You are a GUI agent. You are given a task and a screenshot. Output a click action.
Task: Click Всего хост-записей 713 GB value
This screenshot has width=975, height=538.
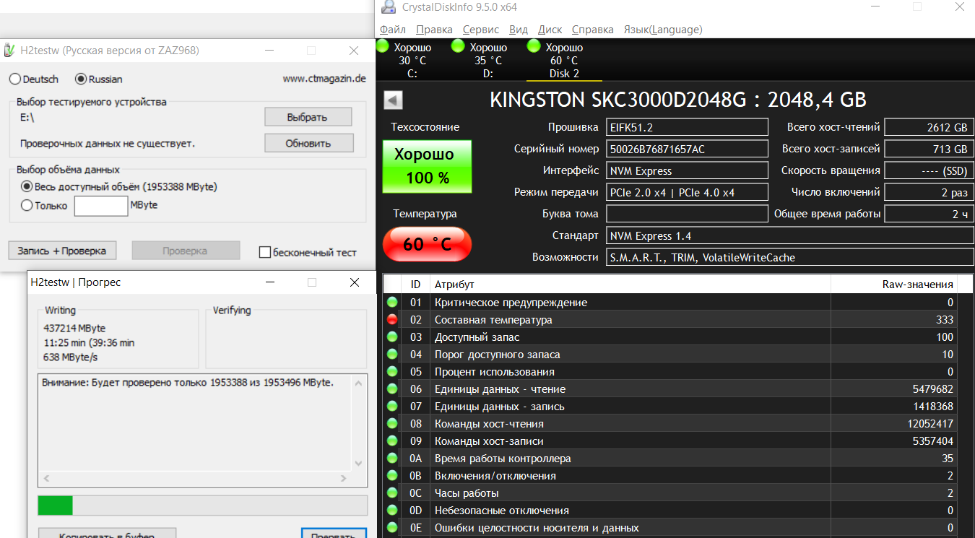(x=929, y=149)
